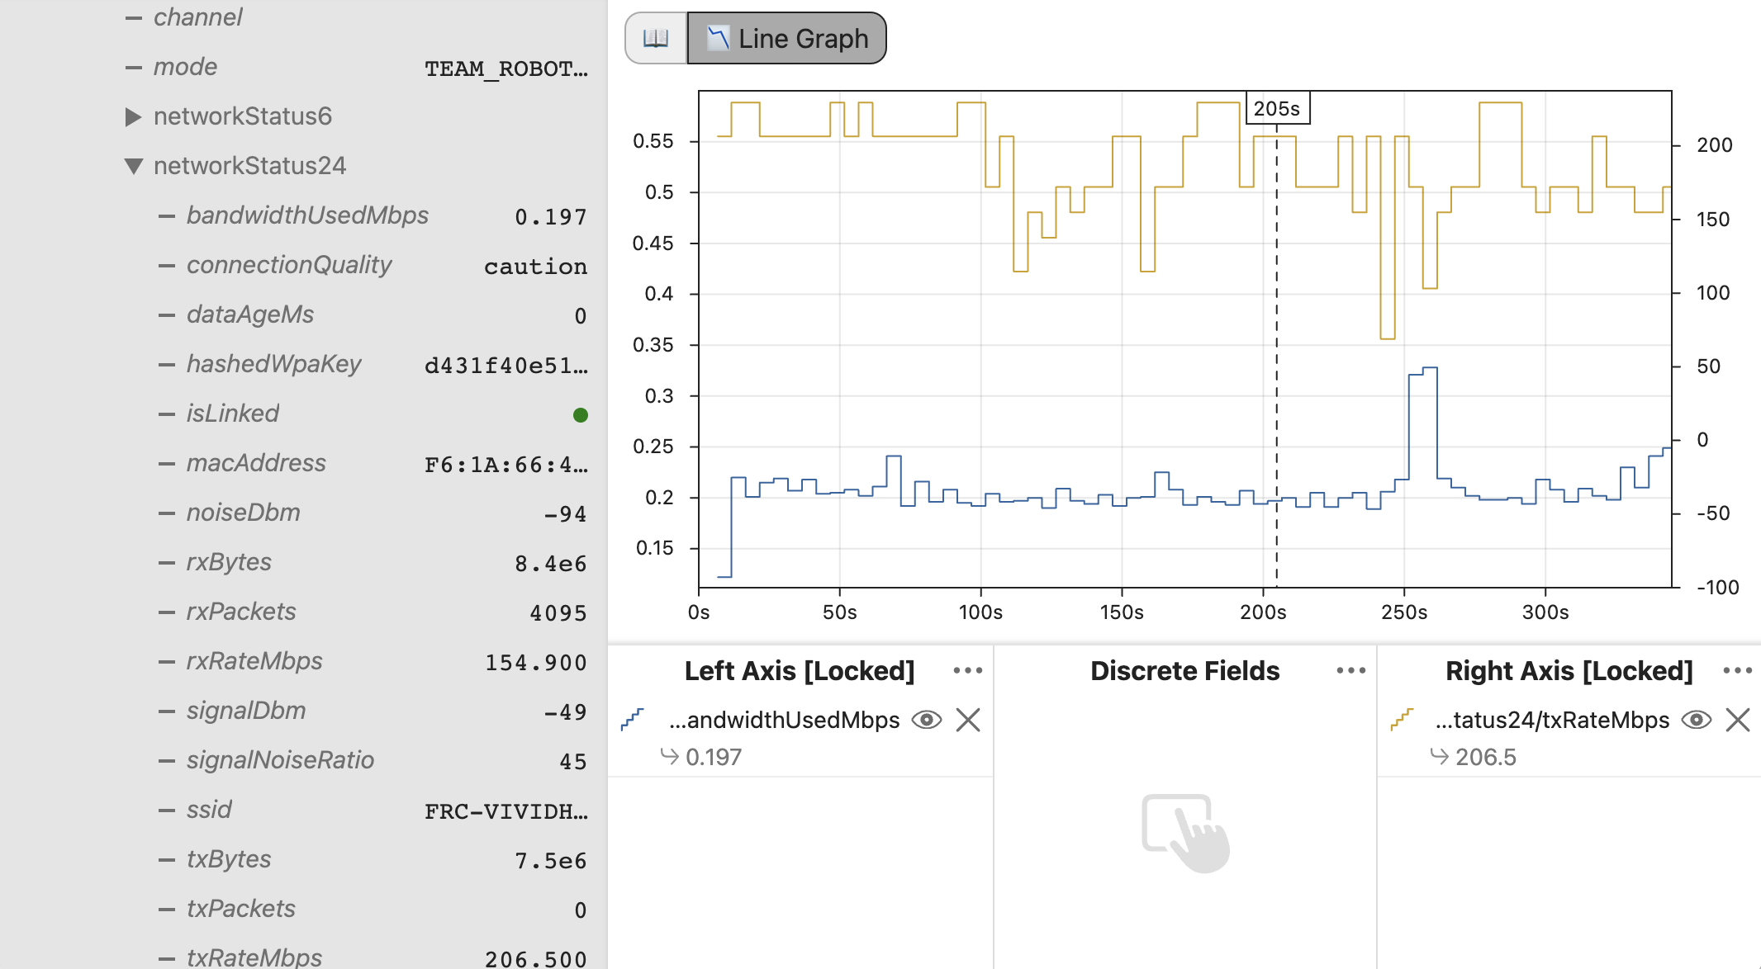Click the -49 signalDbm value
The height and width of the screenshot is (969, 1761).
[566, 712]
